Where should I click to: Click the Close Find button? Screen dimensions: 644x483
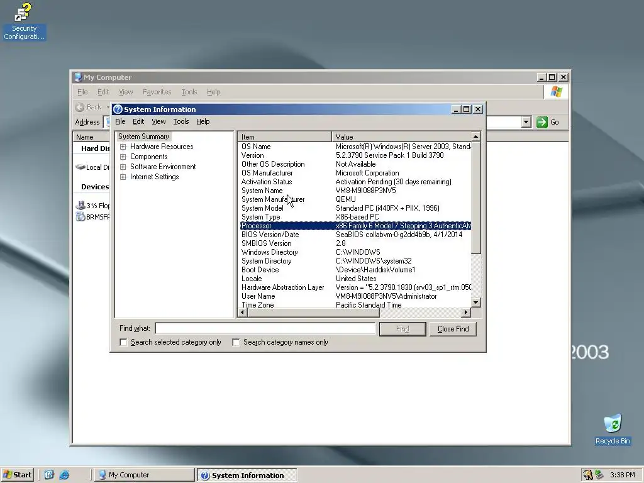click(x=453, y=329)
